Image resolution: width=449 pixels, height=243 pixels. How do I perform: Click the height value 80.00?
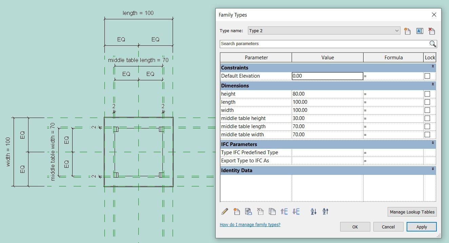pyautogui.click(x=327, y=94)
